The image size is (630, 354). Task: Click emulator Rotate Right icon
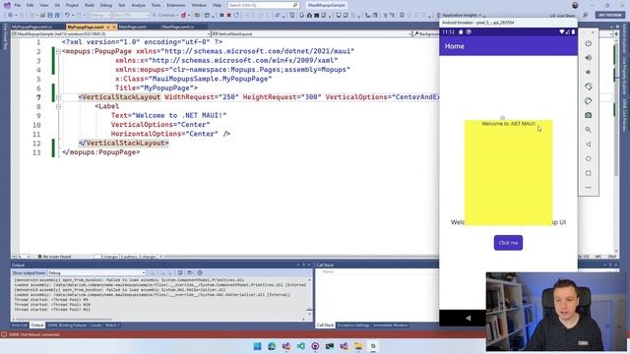click(589, 101)
